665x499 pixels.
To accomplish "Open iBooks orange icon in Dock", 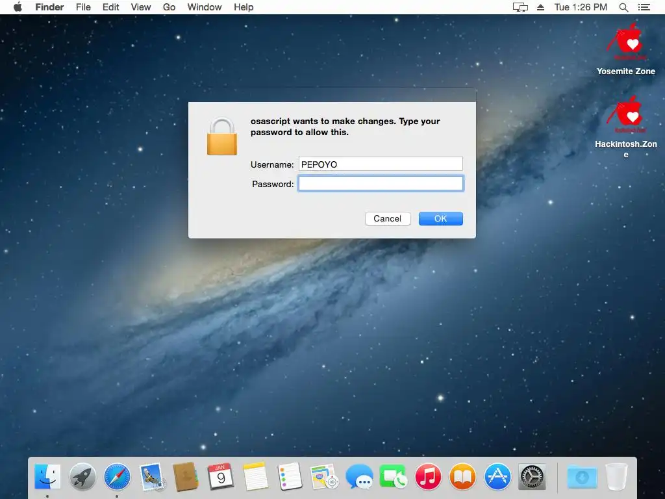I will (462, 476).
